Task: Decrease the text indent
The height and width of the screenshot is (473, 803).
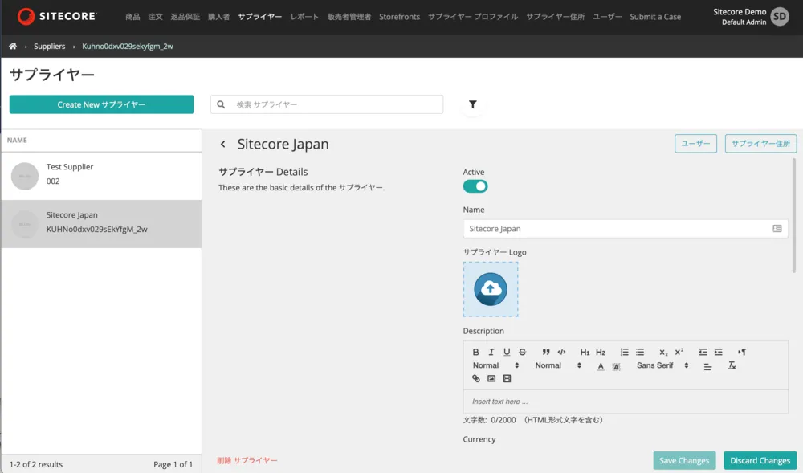Action: click(x=703, y=352)
